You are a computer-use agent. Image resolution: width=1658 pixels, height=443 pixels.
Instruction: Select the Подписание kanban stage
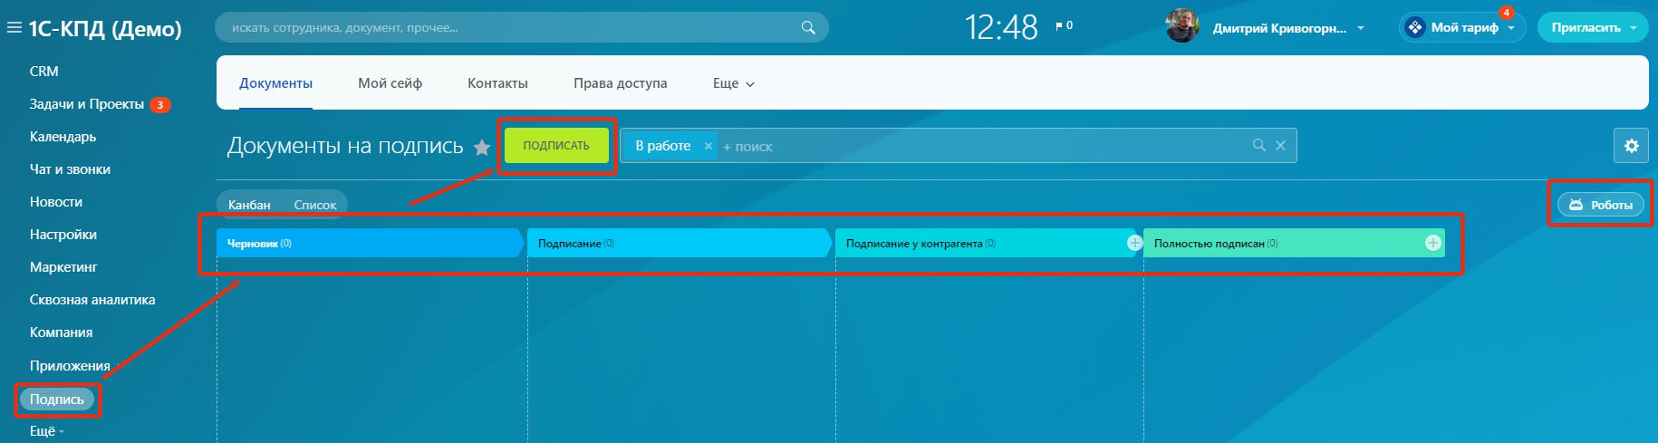pyautogui.click(x=678, y=243)
